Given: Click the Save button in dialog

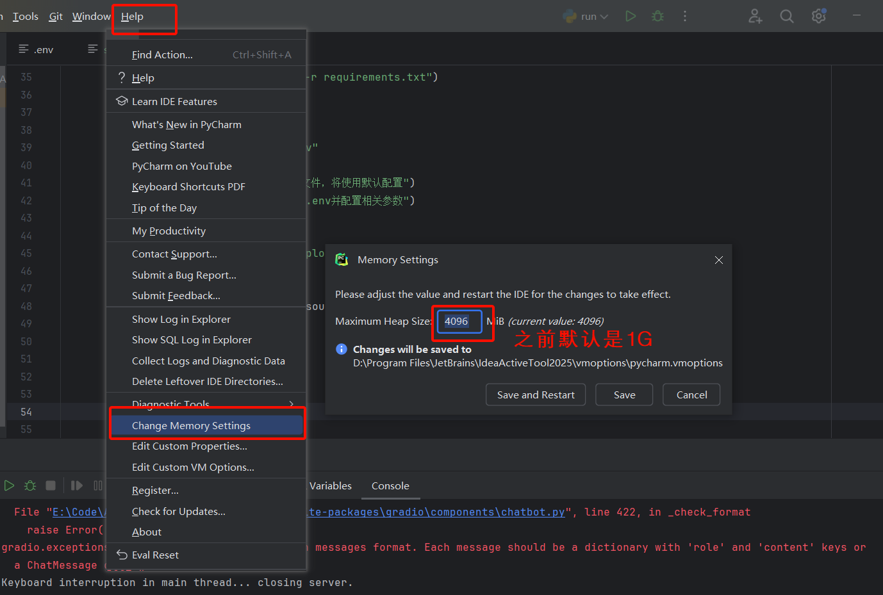Looking at the screenshot, I should [624, 395].
